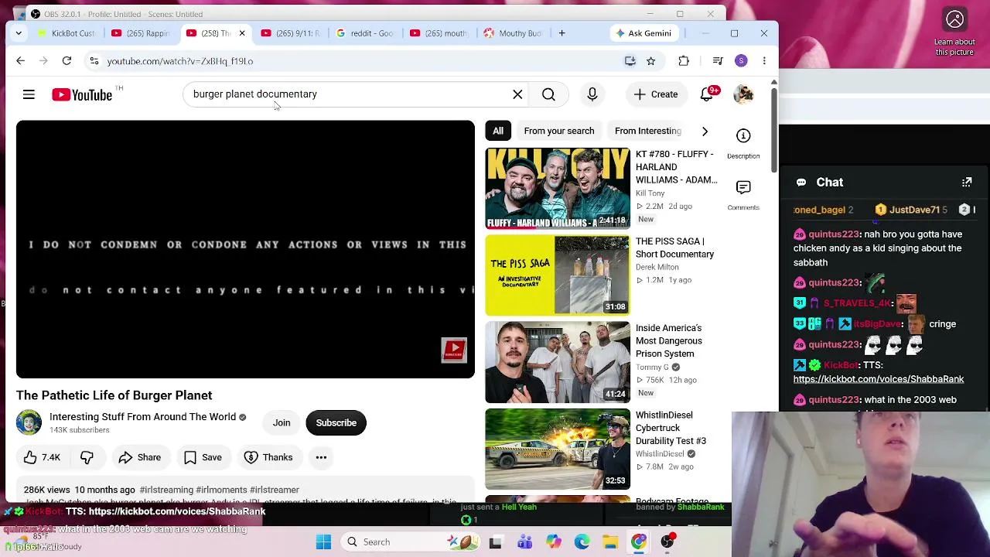Open the channel name link
Viewport: 990px width, 557px height.
pyautogui.click(x=142, y=417)
